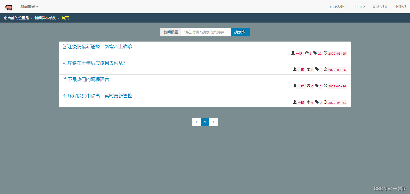
Task: Select page 1 in pagination
Action: coord(205,122)
